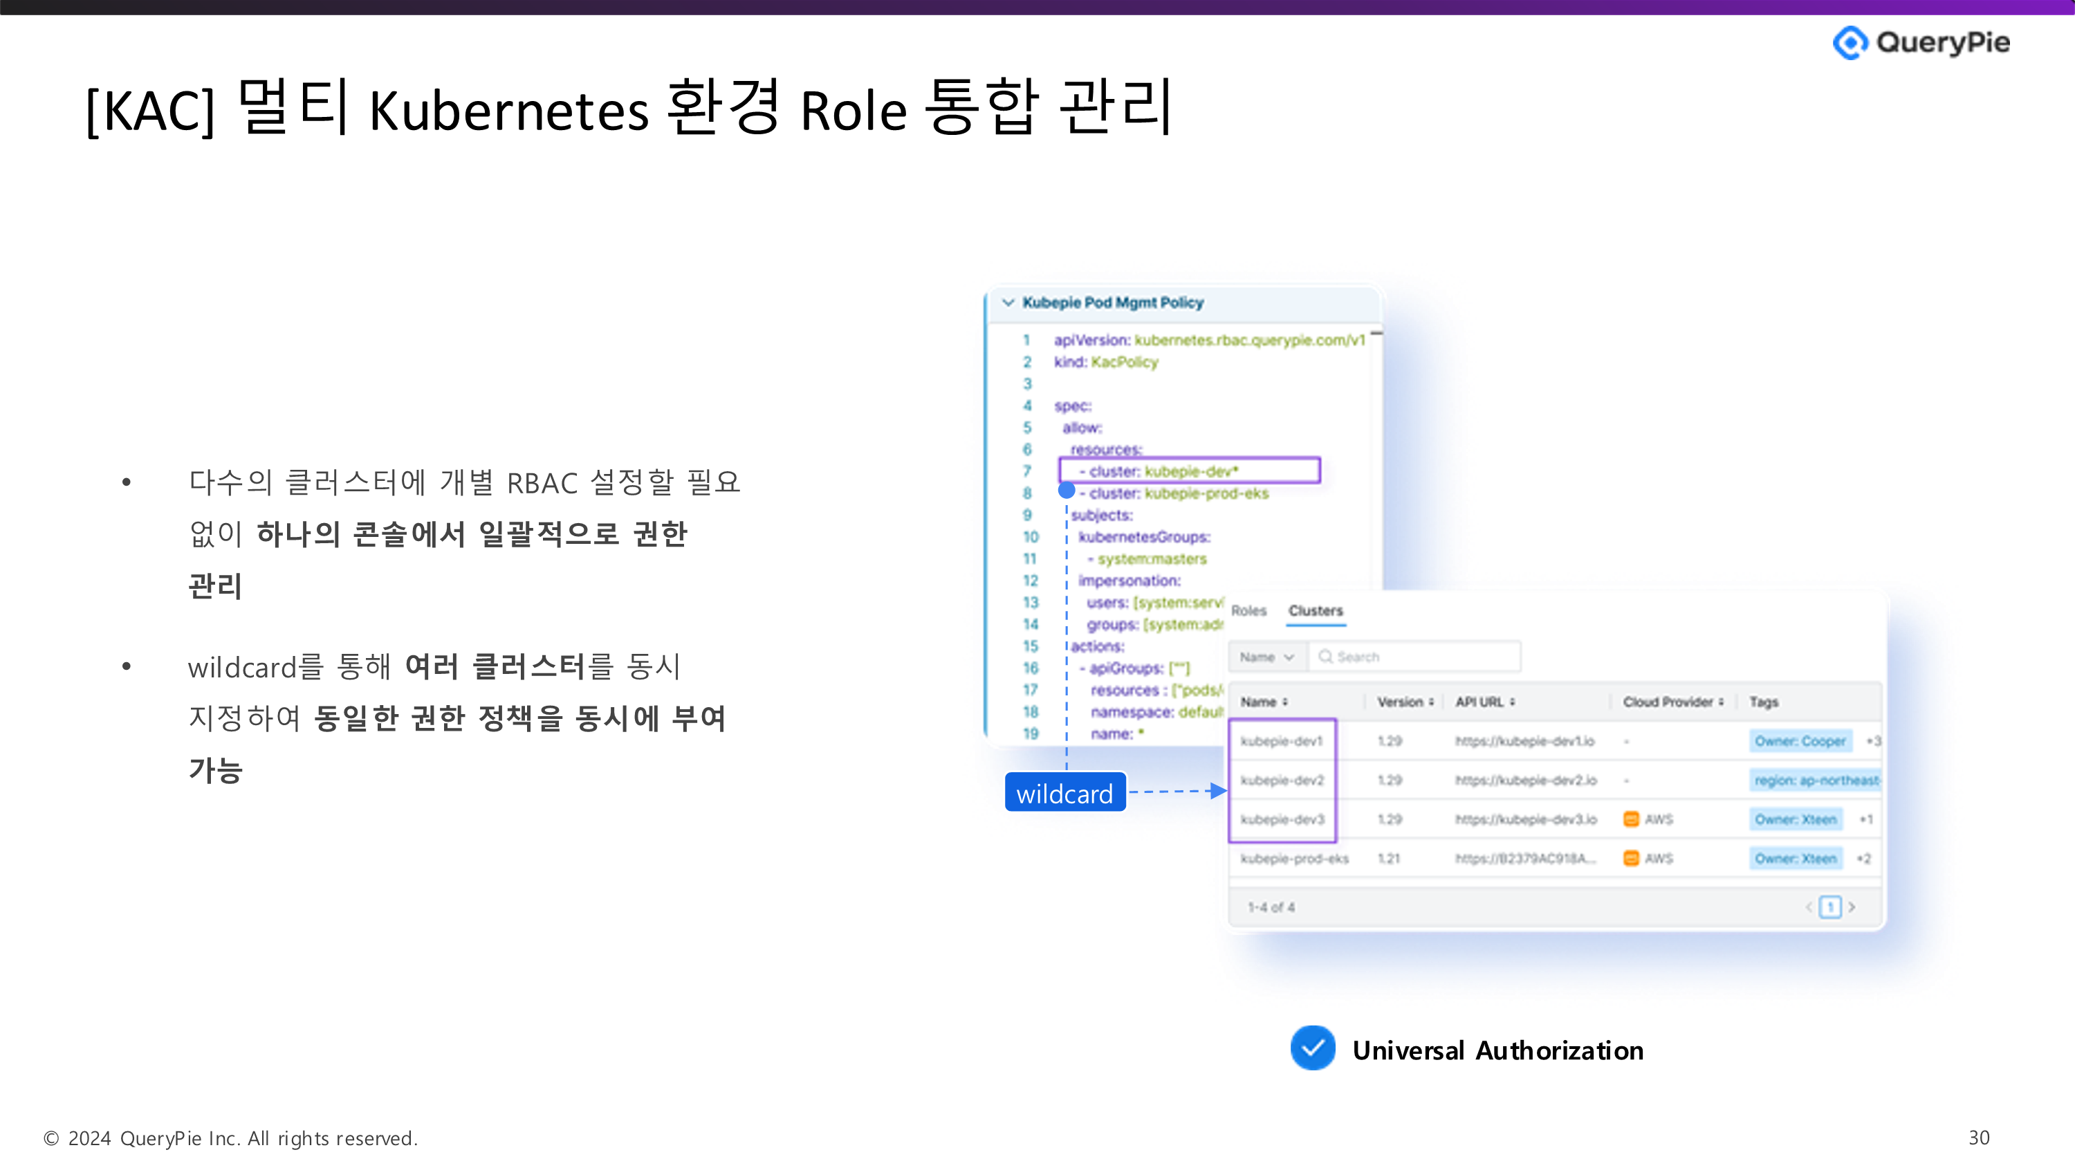Sort by Version column sort icon
2075x1168 pixels.
(x=1431, y=702)
